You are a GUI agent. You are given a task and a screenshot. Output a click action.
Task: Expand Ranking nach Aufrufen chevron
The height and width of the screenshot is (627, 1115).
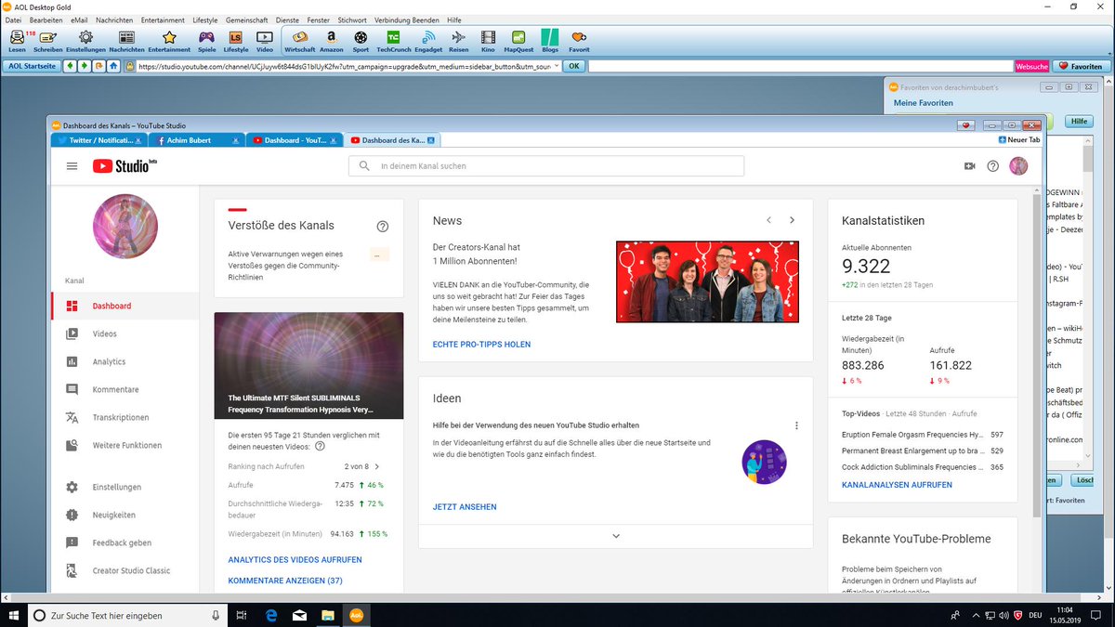(x=376, y=466)
